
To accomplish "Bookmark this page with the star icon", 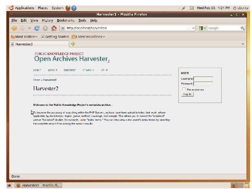I will pyautogui.click(x=189, y=28).
